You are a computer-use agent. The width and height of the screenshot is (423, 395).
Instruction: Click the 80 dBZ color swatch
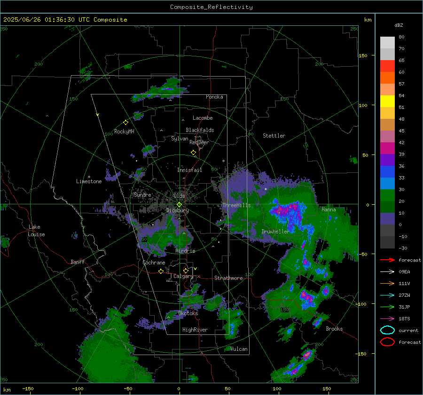[x=387, y=42]
